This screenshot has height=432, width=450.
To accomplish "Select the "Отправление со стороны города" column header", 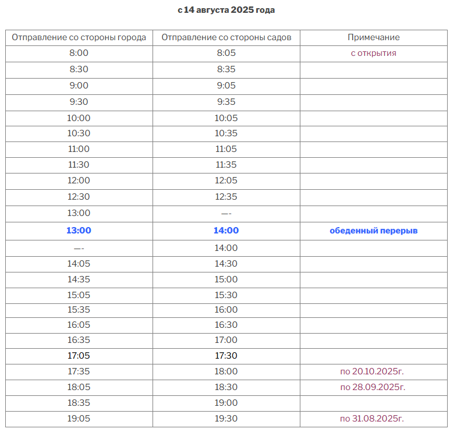I will pos(79,37).
